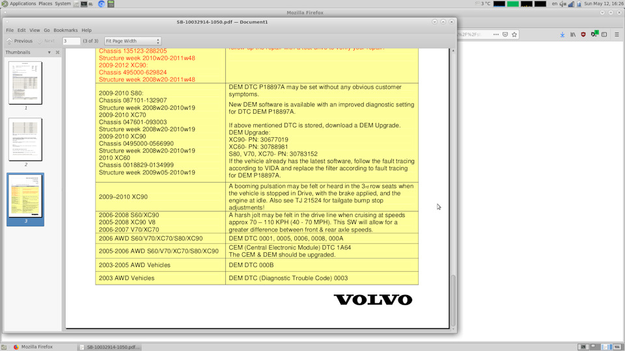Click '2005-2006 AWD S60/V70/XC70/S80/XC90' cell

click(159, 252)
